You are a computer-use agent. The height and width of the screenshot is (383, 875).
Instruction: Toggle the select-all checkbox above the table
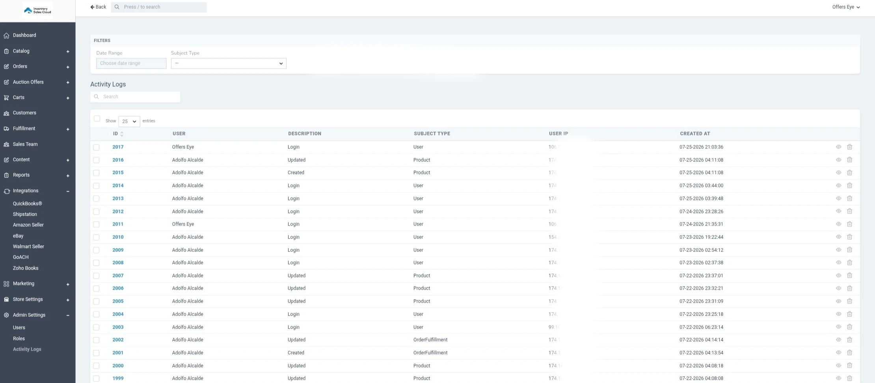97,118
